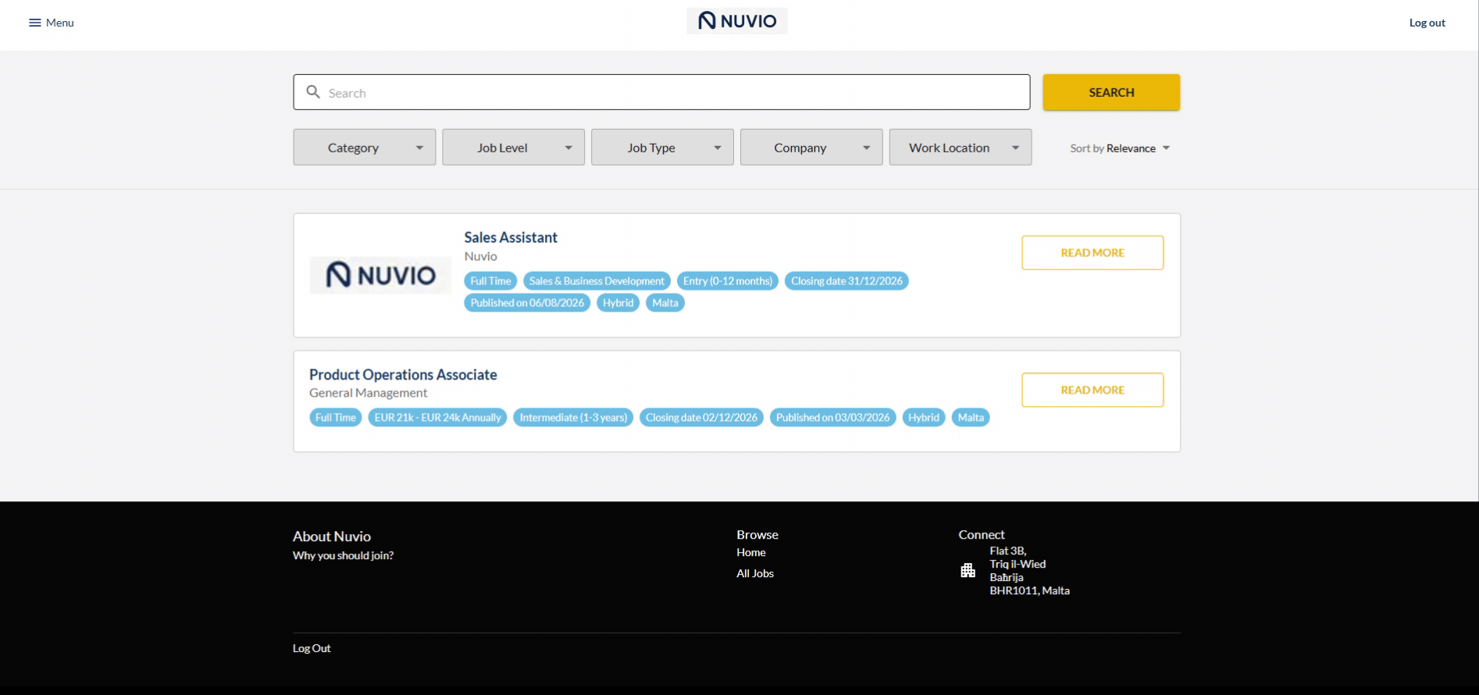The height and width of the screenshot is (695, 1479).
Task: Click the BHR1011, Malta address line
Action: point(1030,591)
